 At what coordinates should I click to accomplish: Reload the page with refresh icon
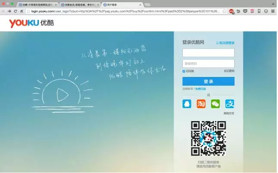(16, 11)
